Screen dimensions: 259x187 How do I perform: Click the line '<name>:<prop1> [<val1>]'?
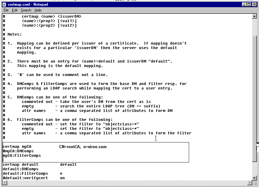49,21
